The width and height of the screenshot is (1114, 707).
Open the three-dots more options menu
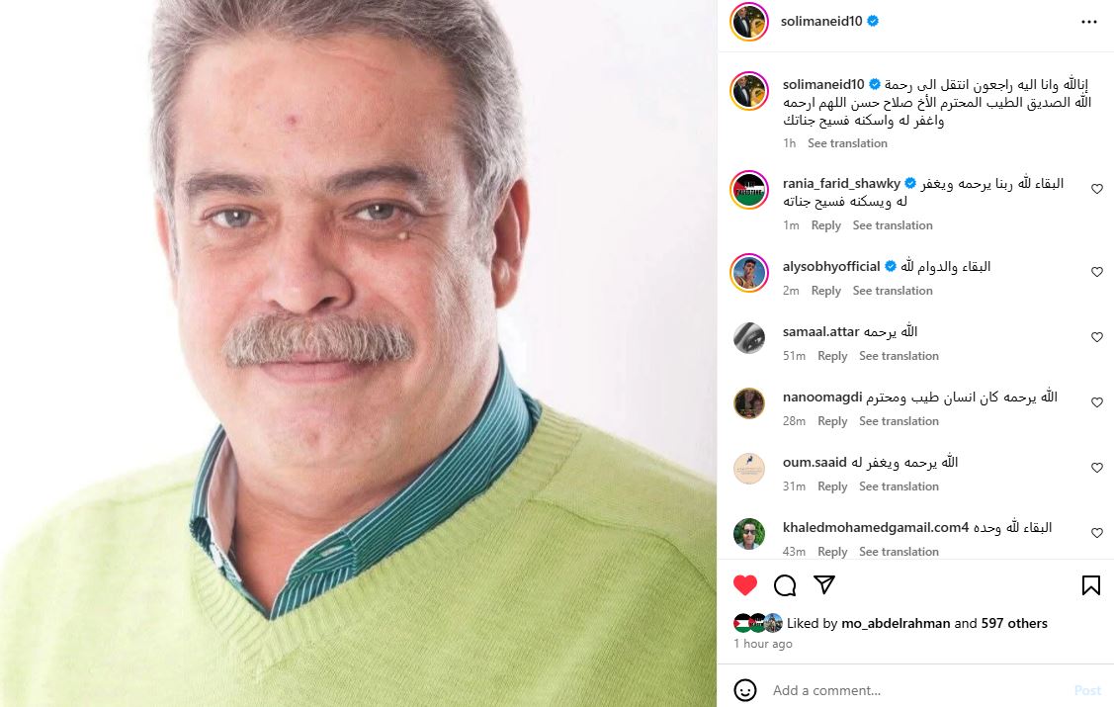tap(1089, 22)
